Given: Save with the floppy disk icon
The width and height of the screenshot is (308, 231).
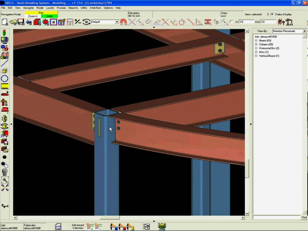Looking at the screenshot, I should coord(21,22).
